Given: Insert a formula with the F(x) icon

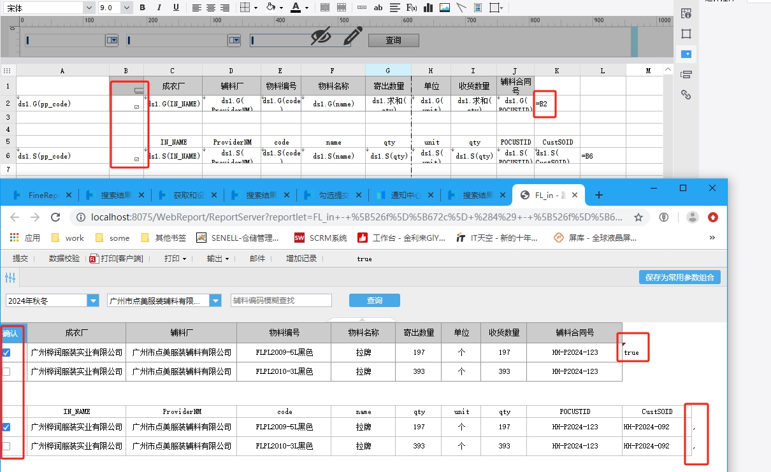Looking at the screenshot, I should (x=412, y=8).
